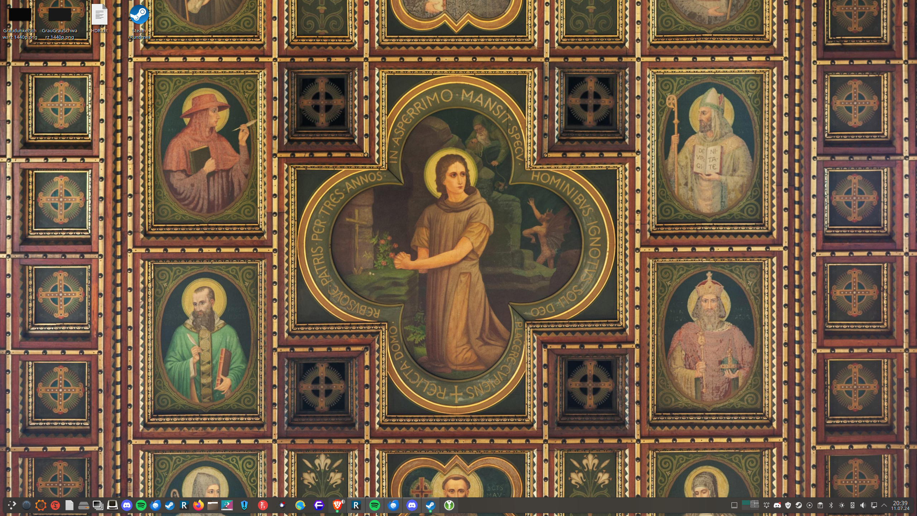This screenshot has height=516, width=917.
Task: Open the display brightness tray control
Action: (x=842, y=505)
